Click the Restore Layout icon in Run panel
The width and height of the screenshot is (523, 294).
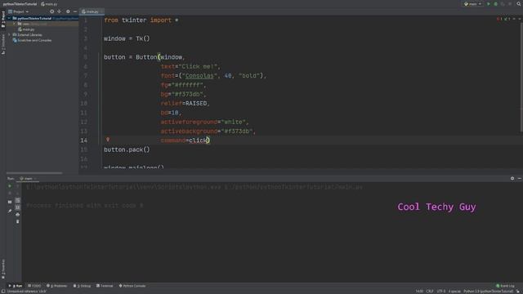tap(10, 202)
